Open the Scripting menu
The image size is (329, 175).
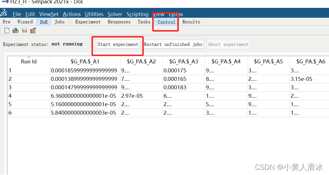point(137,14)
